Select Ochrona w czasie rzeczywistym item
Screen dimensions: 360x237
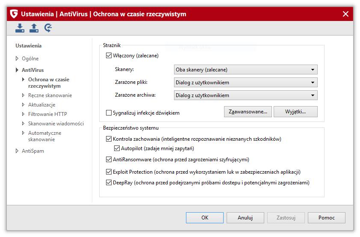pos(49,83)
